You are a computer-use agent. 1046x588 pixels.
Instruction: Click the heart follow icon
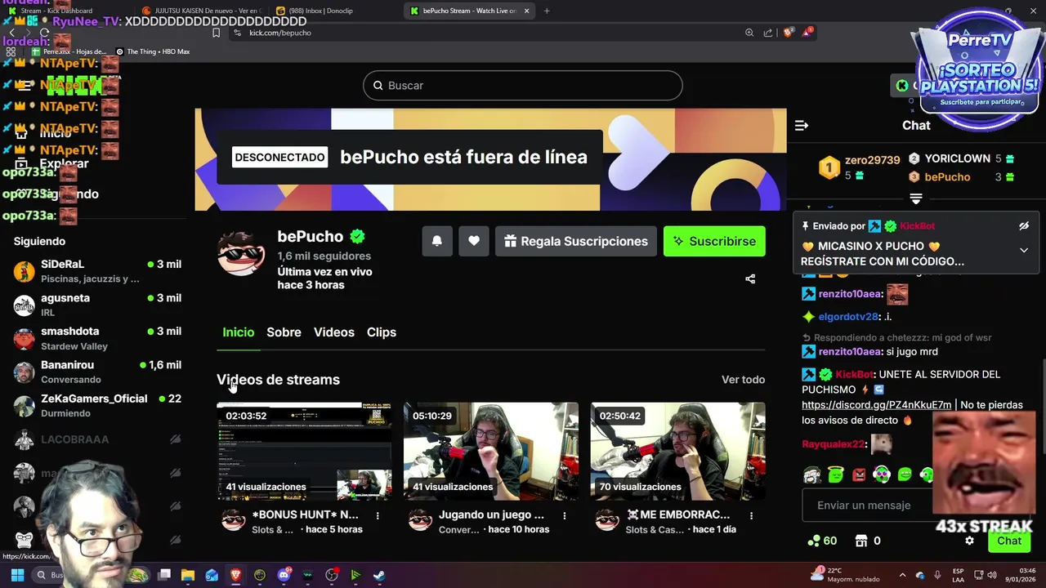474,241
